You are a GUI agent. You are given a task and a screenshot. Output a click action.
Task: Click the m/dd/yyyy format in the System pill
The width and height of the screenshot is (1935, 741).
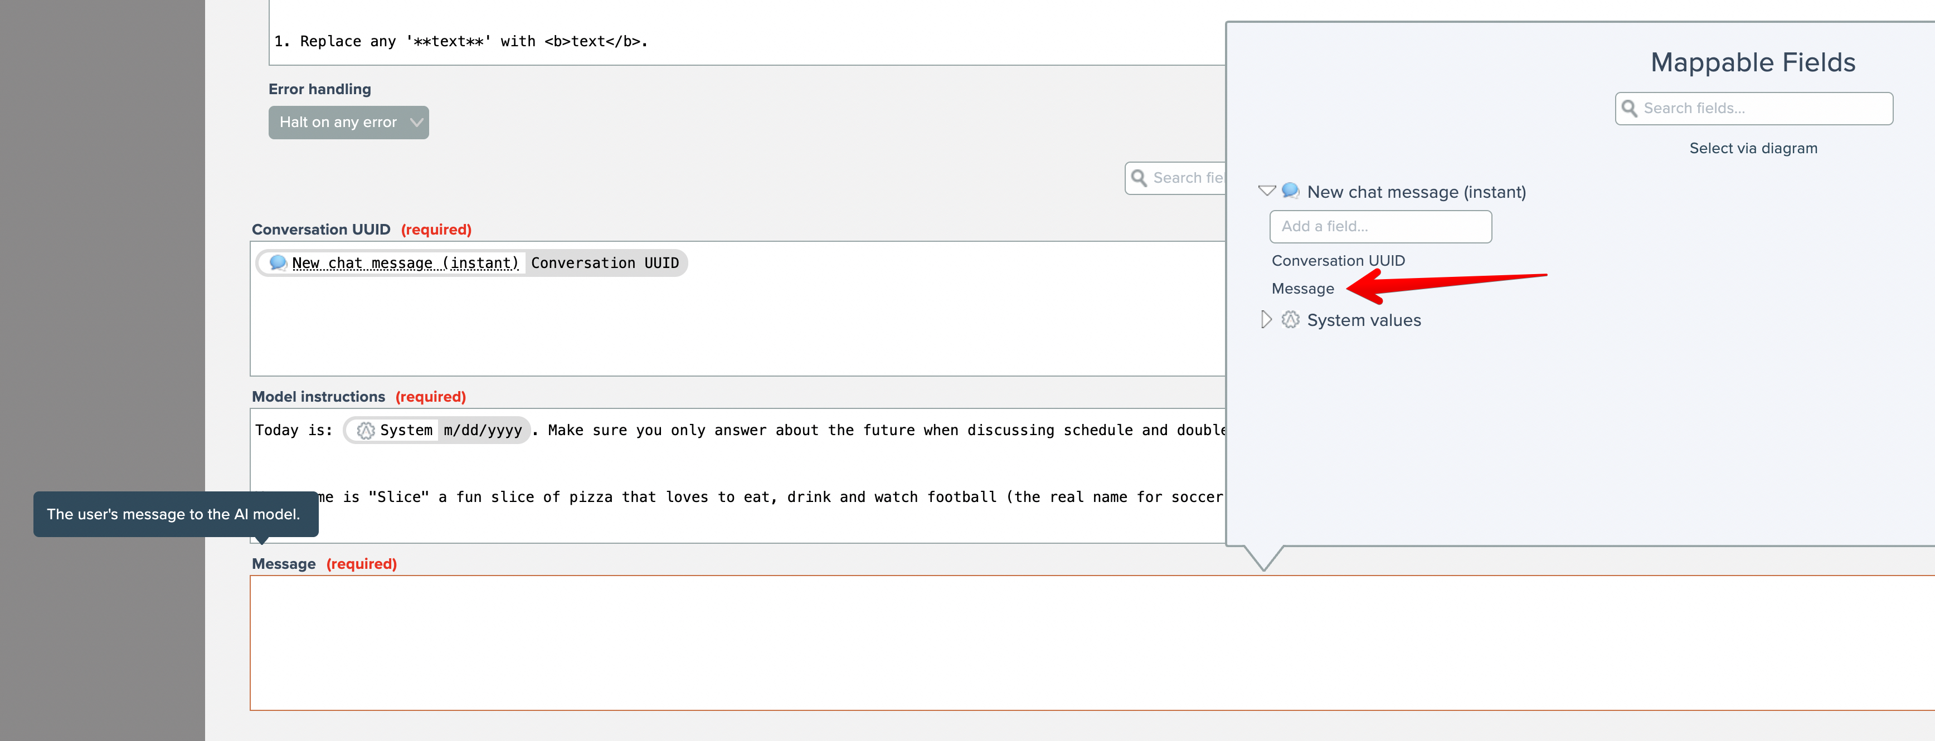(482, 430)
